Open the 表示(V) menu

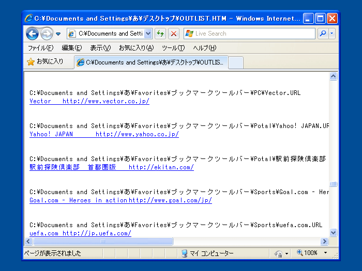(100, 48)
